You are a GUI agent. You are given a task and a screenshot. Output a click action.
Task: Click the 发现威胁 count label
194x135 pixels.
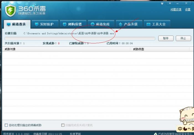51,43
